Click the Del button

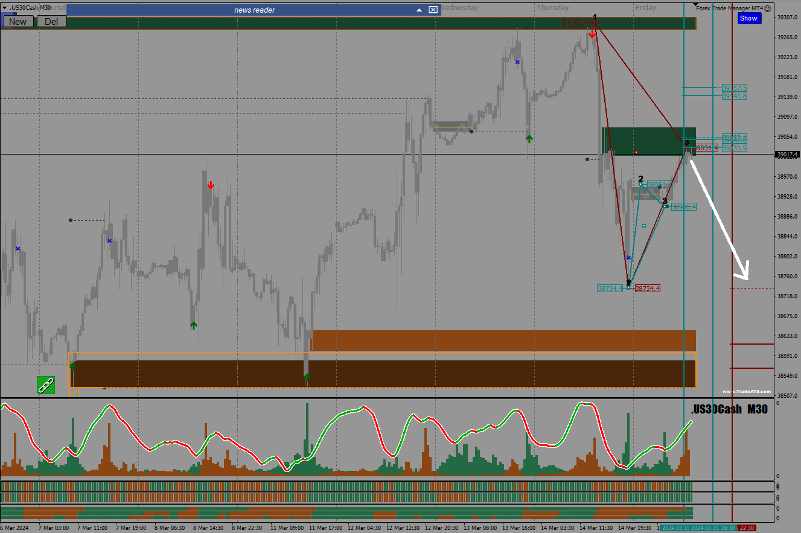[x=52, y=21]
